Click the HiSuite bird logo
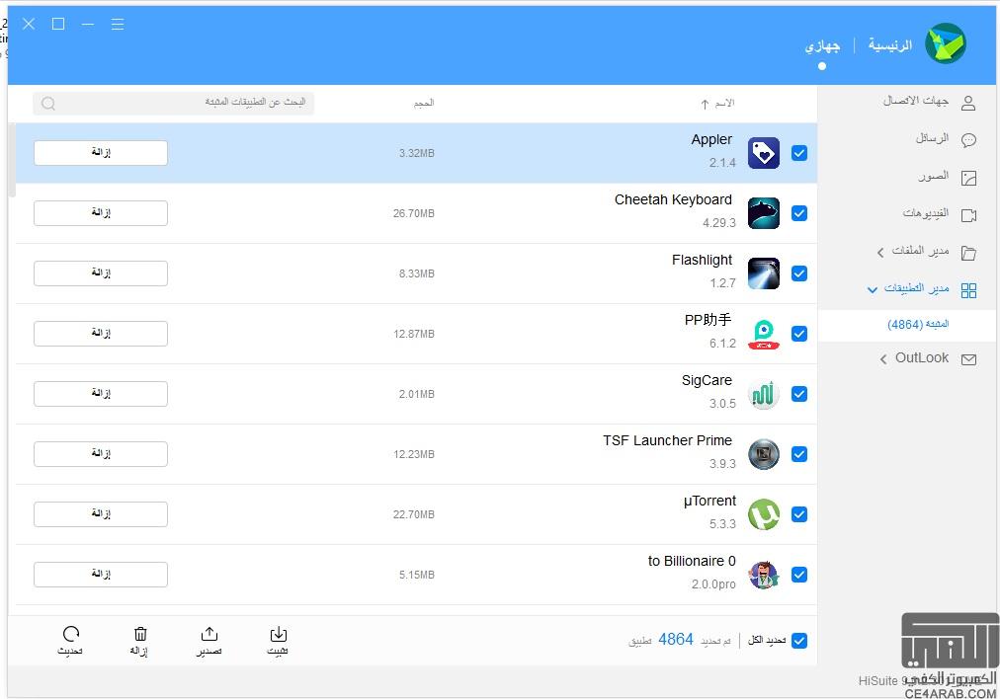The height and width of the screenshot is (699, 1000). (x=946, y=43)
